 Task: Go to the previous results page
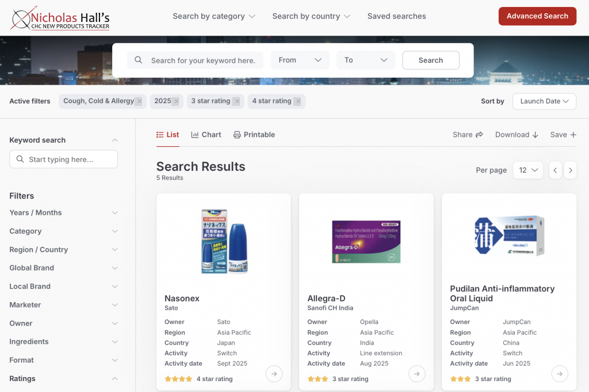(x=555, y=170)
